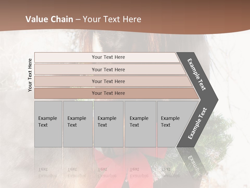Select the second "Your Text Here" bar from top
This screenshot has height=188, width=250.
[x=108, y=69]
